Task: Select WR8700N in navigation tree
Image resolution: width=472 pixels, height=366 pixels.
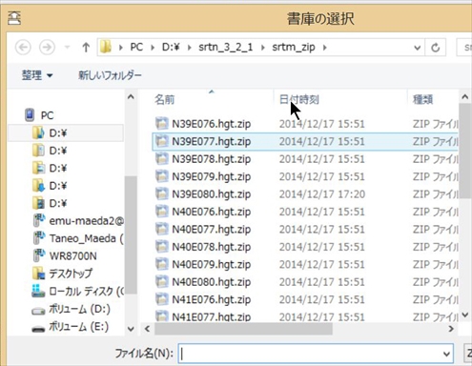Action: coord(72,255)
